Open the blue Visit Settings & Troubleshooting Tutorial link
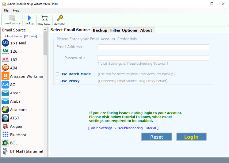 124,128
